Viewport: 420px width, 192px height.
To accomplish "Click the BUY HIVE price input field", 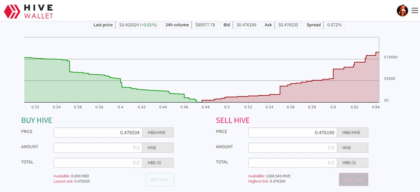I will coord(98,133).
